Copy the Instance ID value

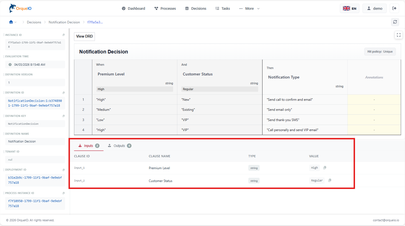pyautogui.click(x=63, y=35)
